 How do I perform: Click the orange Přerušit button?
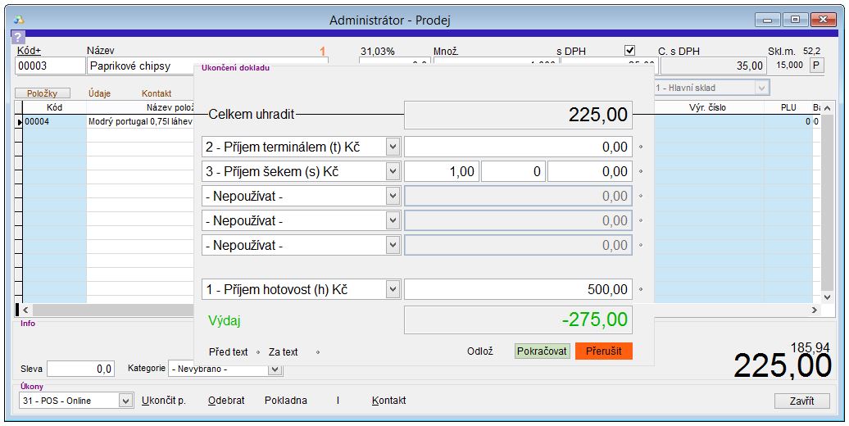[x=603, y=351]
